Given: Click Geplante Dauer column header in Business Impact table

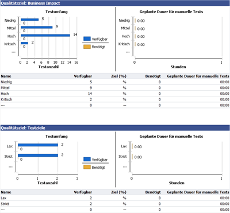Looking at the screenshot, I should click(198, 76).
